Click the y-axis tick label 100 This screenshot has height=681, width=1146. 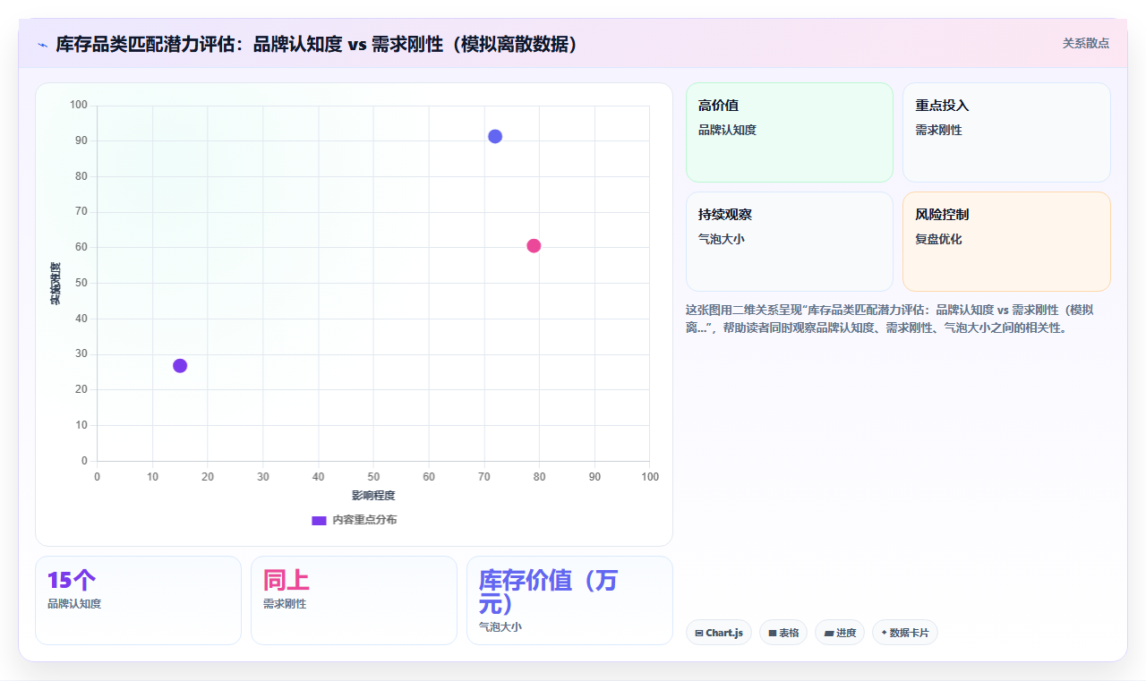click(x=79, y=106)
